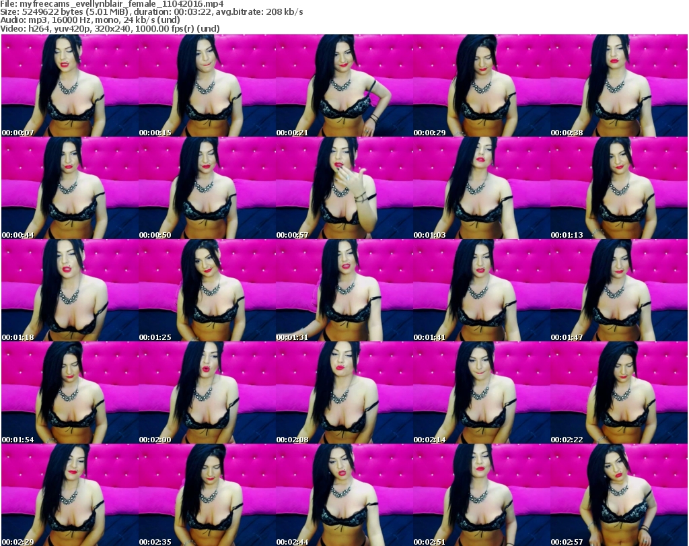Screen dimensions: 689x546
Task: Choose the thumbnail timestamped 00:02:08
Action: [344, 393]
